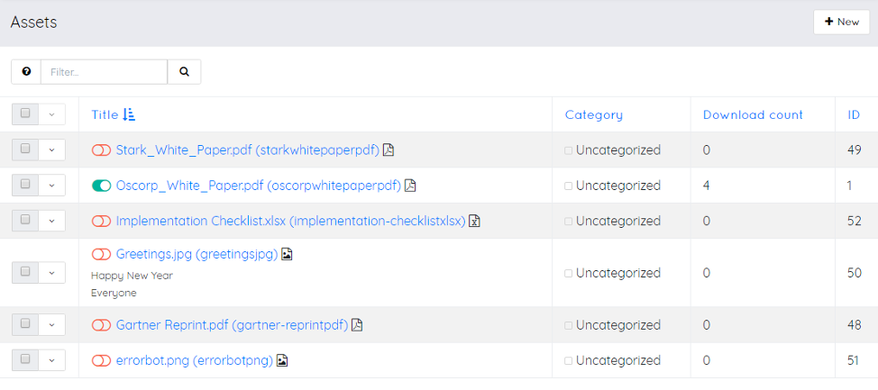This screenshot has height=390, width=878.
Task: Click the magnifying glass search button
Action: [x=184, y=72]
